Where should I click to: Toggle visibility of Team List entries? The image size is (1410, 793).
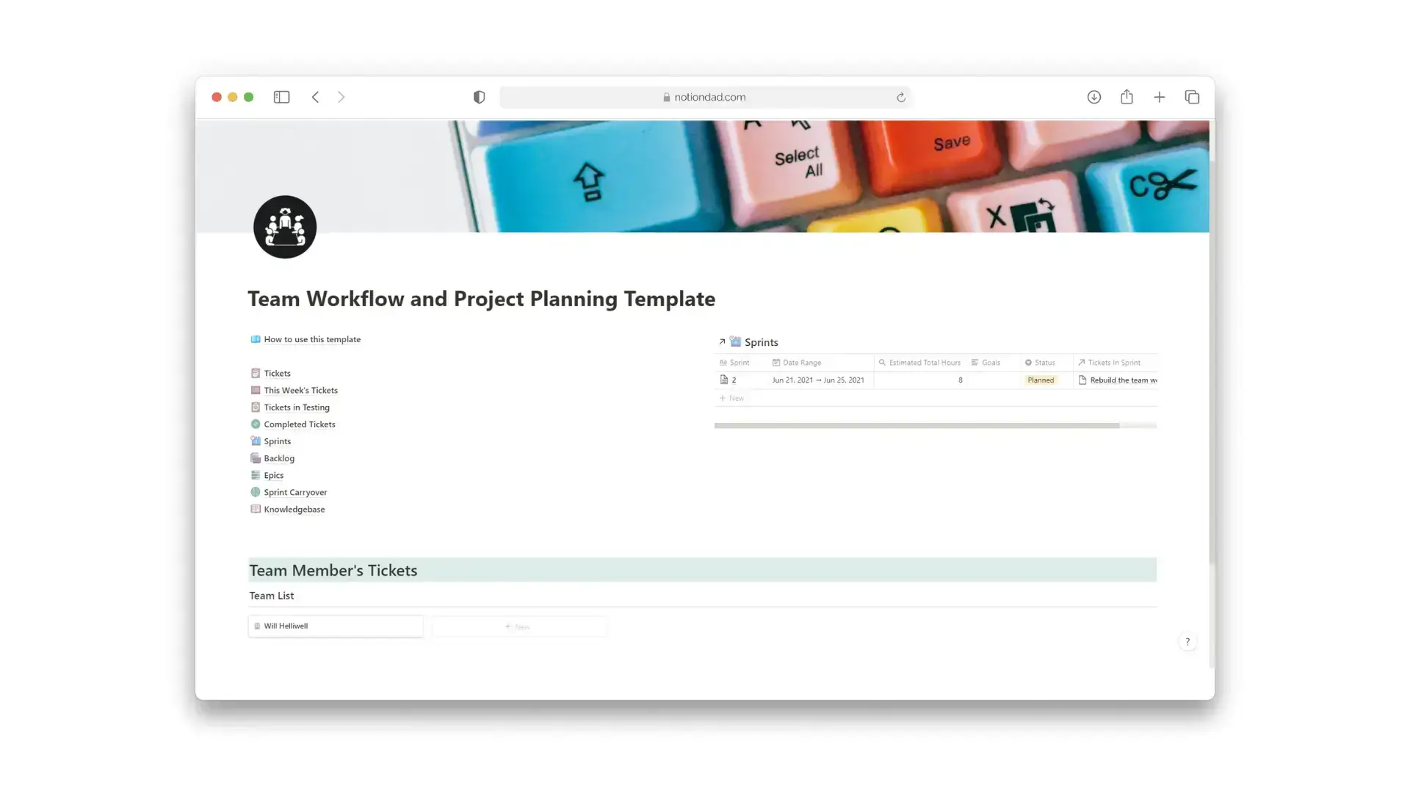(271, 595)
